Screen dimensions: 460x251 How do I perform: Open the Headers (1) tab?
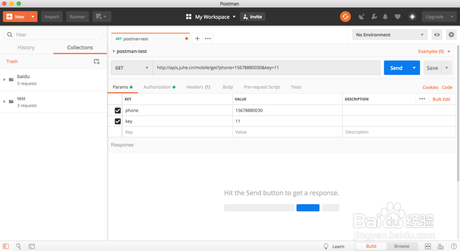pyautogui.click(x=198, y=87)
